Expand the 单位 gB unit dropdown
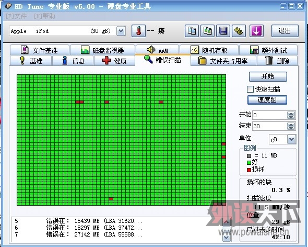Viewport: 308px width, 247px height. click(291, 139)
